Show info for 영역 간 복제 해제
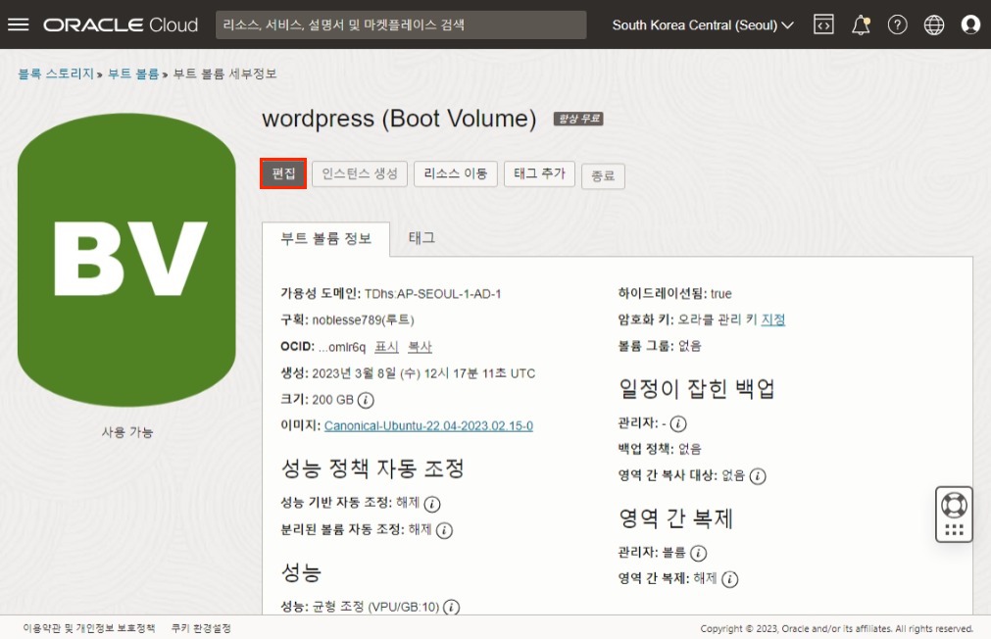 pos(730,579)
